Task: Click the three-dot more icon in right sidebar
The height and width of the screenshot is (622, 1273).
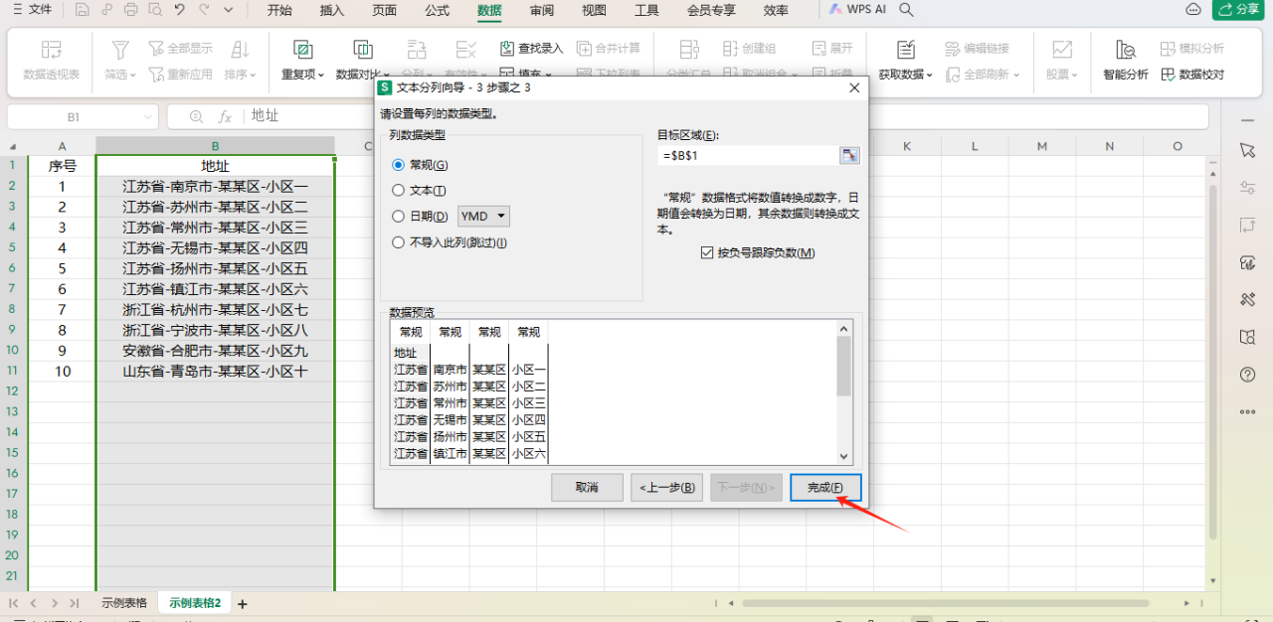Action: click(x=1247, y=411)
